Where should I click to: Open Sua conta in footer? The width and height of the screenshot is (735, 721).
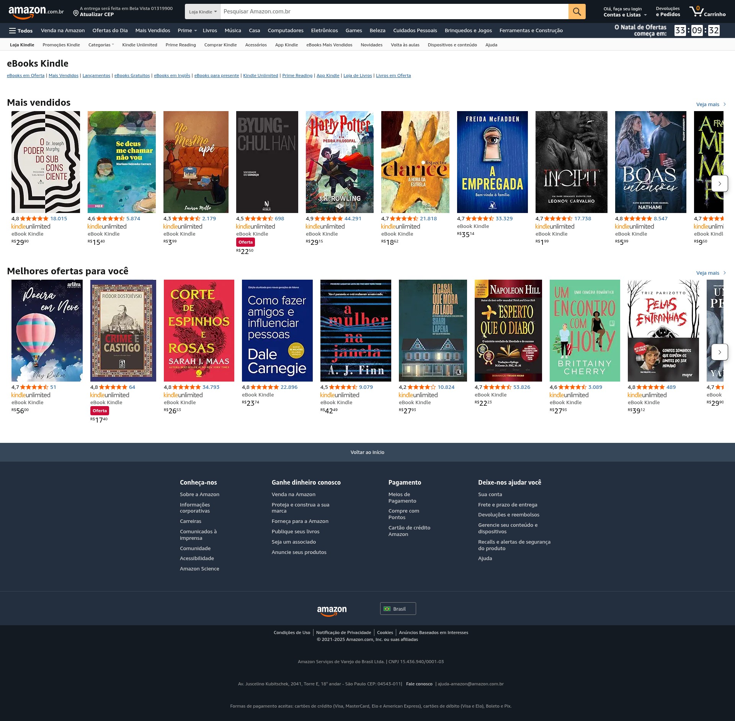490,495
